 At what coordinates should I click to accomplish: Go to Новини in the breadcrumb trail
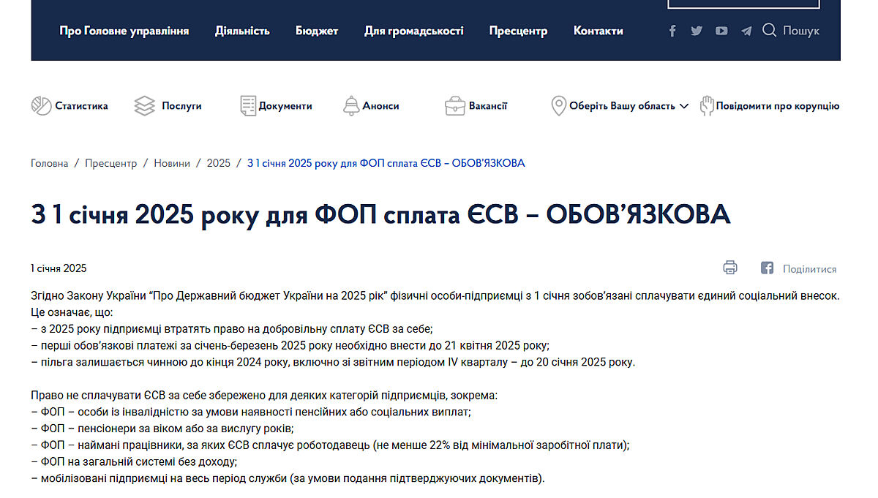pos(171,163)
